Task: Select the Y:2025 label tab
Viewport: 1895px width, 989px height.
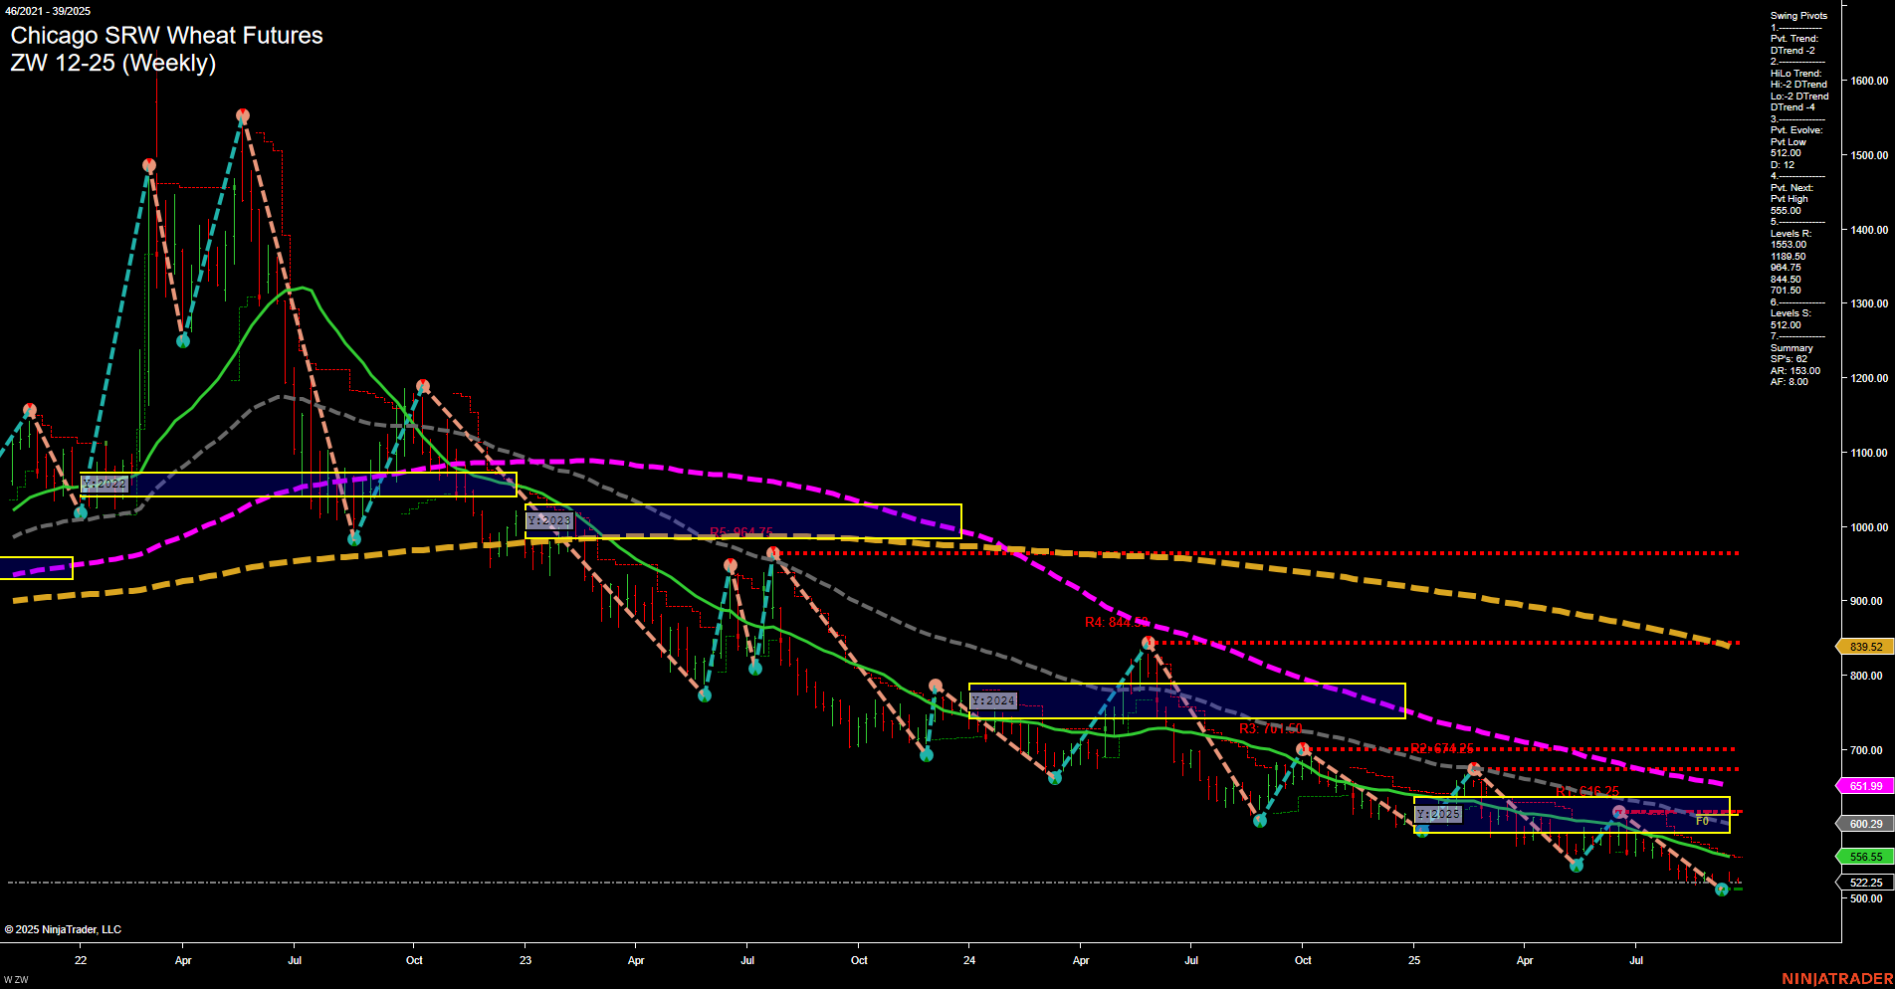Action: coord(1438,814)
